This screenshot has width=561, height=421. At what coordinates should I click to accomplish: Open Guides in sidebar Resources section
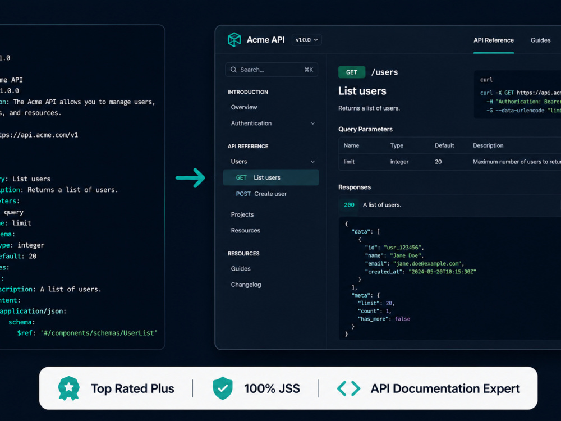[241, 268]
